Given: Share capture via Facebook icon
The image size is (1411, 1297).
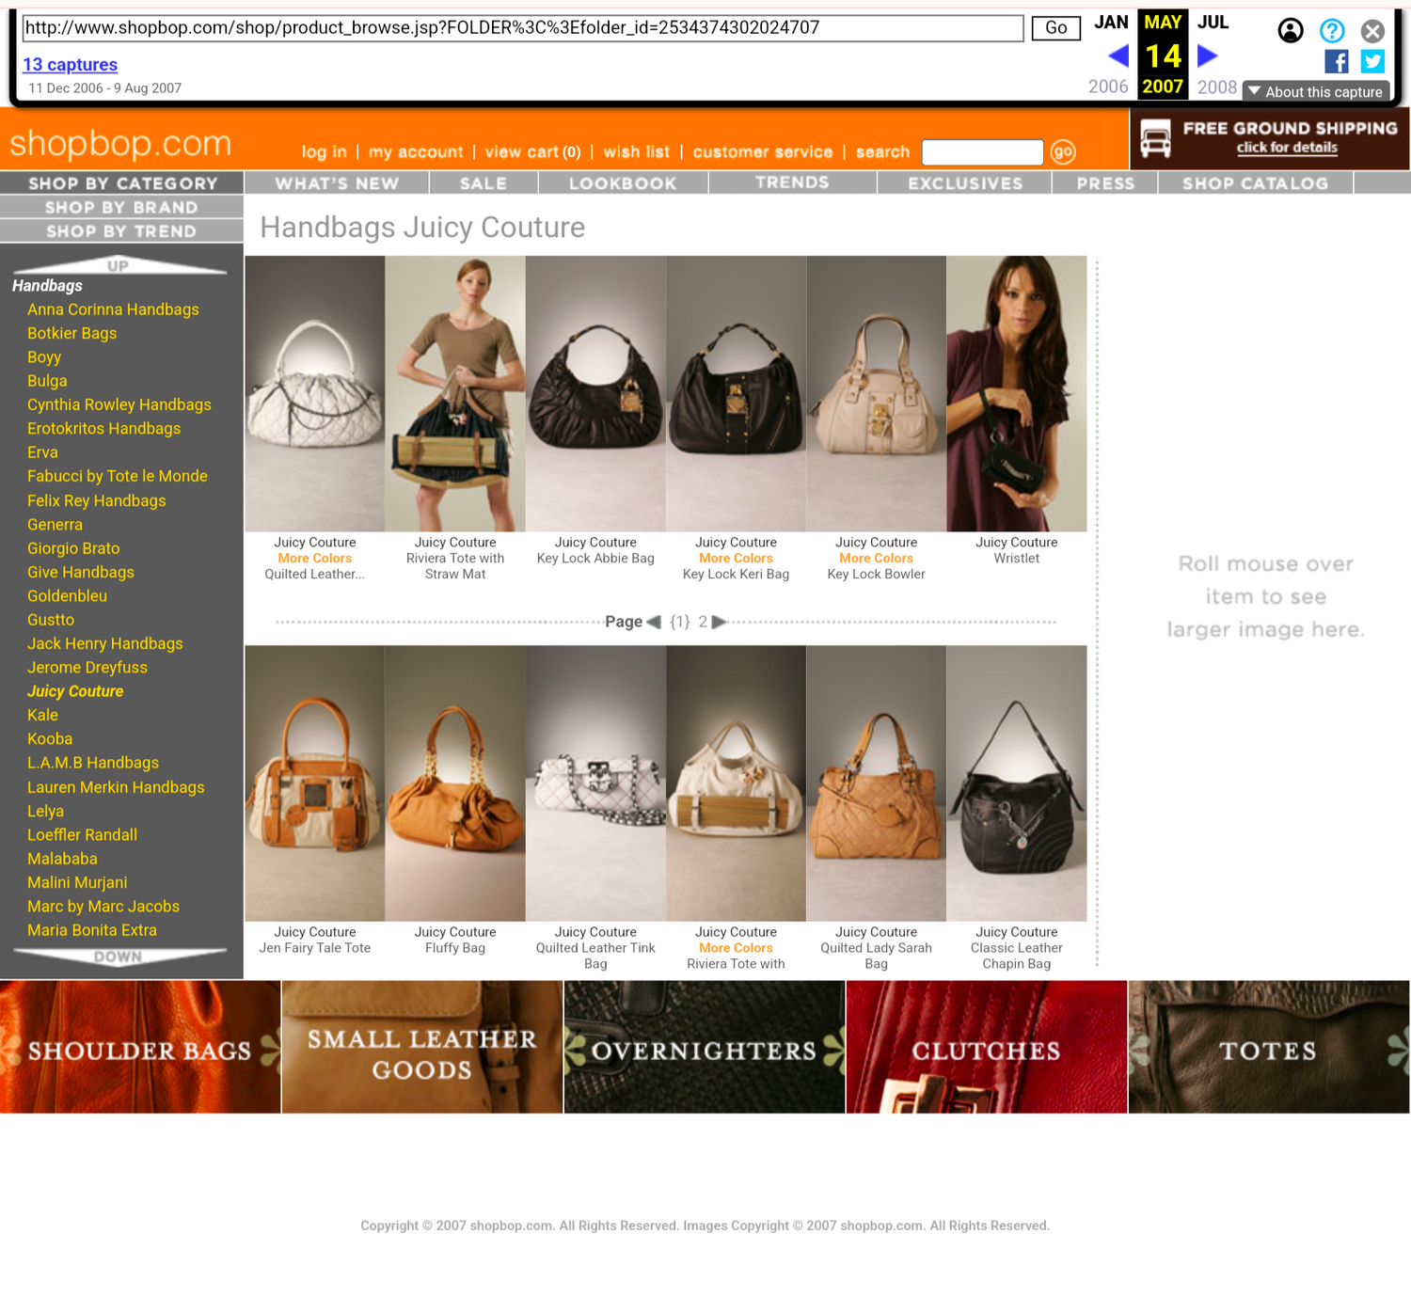Looking at the screenshot, I should click(1336, 62).
